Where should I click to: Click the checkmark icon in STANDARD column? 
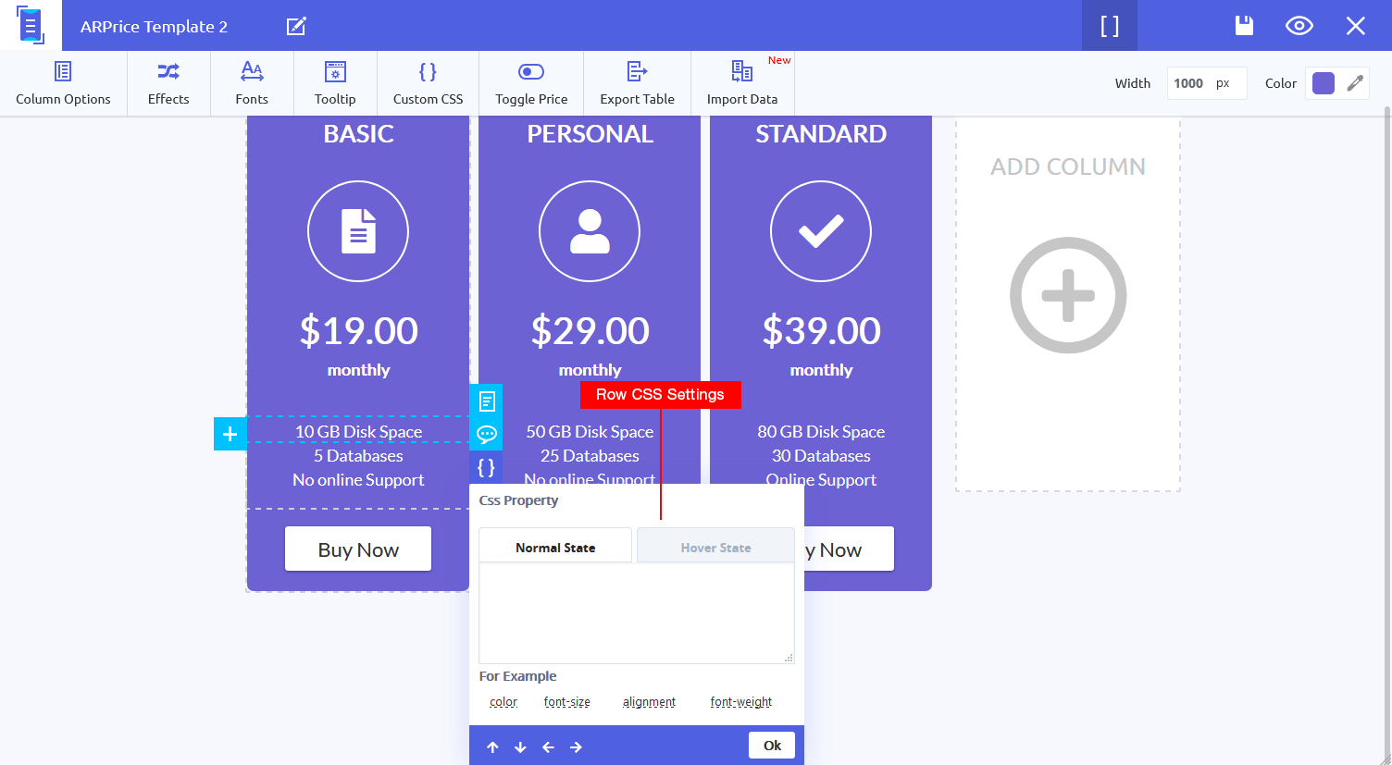coord(821,231)
